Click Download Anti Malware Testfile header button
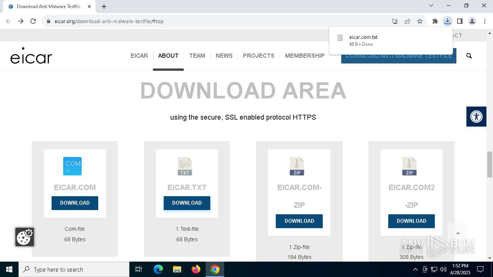Viewport: 493px width, 277px height. 399,56
